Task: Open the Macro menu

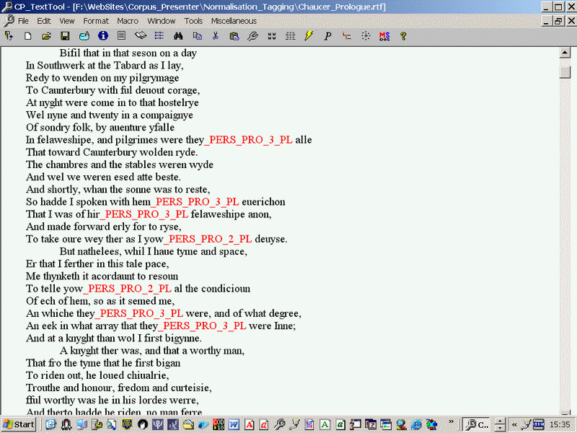Action: (128, 21)
